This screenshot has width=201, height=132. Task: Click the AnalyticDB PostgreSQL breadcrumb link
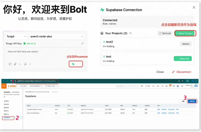37,92
